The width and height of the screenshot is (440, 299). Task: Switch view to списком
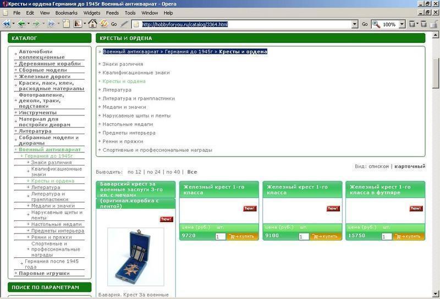point(378,166)
